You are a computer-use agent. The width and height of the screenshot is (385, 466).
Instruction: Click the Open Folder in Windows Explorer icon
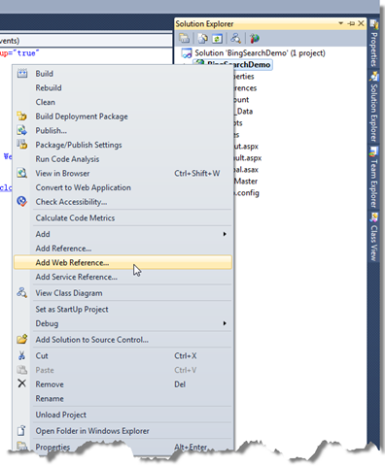click(x=21, y=431)
